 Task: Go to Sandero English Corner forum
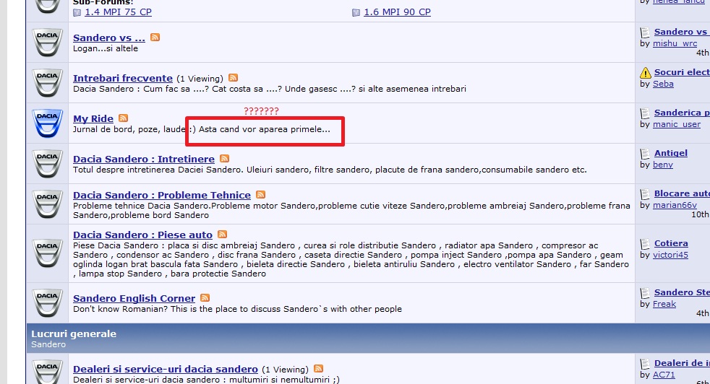point(134,298)
